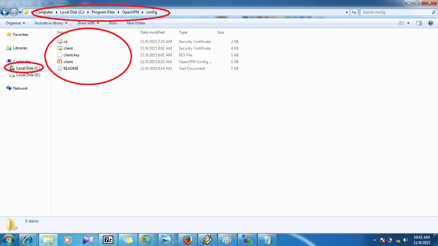Select Computer in the navigation pane
Screen dimensions: 438x246
click(22, 61)
